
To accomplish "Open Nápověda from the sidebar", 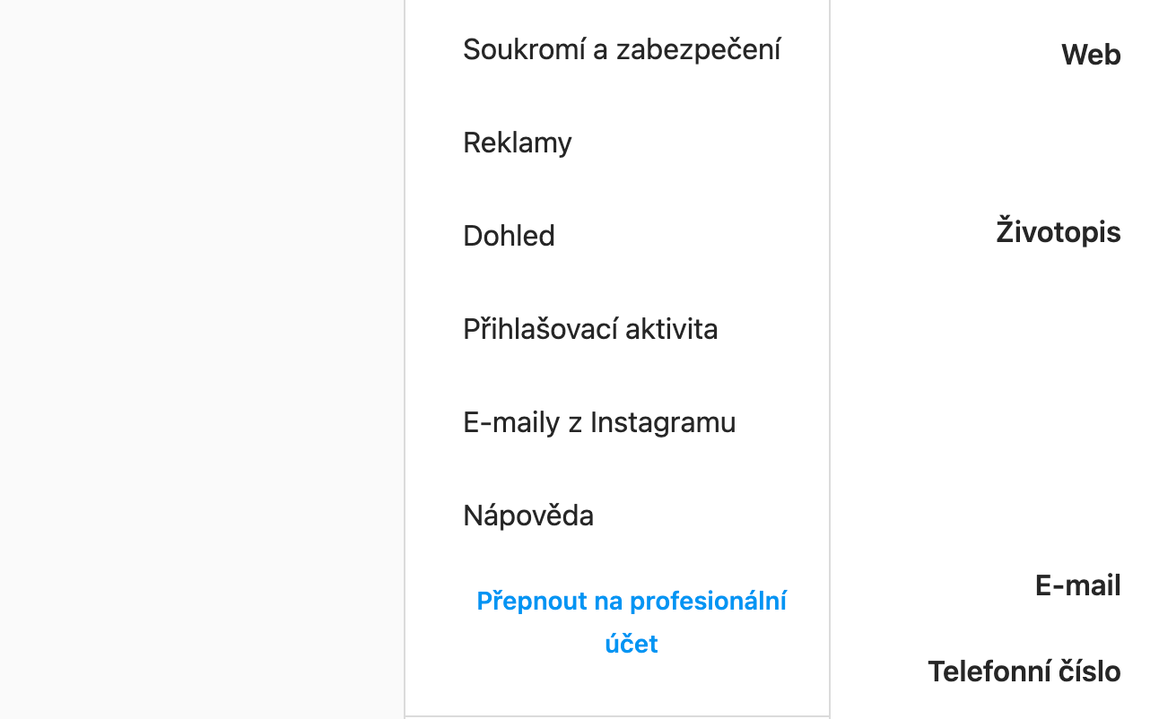I will pyautogui.click(x=528, y=515).
